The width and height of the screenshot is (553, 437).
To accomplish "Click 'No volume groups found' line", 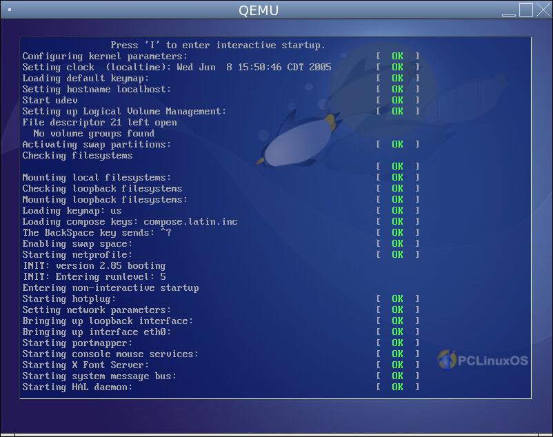I will click(x=94, y=134).
